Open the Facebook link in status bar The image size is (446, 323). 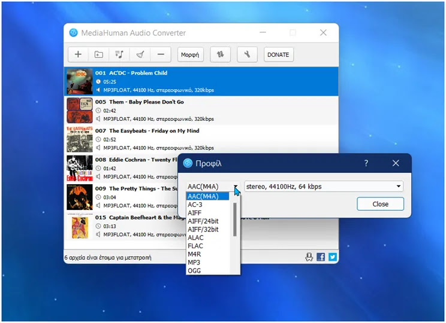coord(321,257)
